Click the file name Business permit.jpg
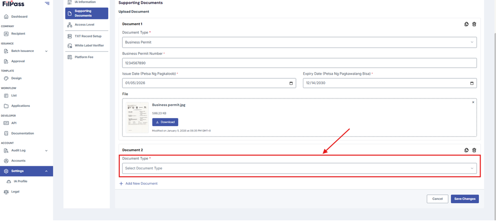The height and width of the screenshot is (221, 496). [x=169, y=105]
